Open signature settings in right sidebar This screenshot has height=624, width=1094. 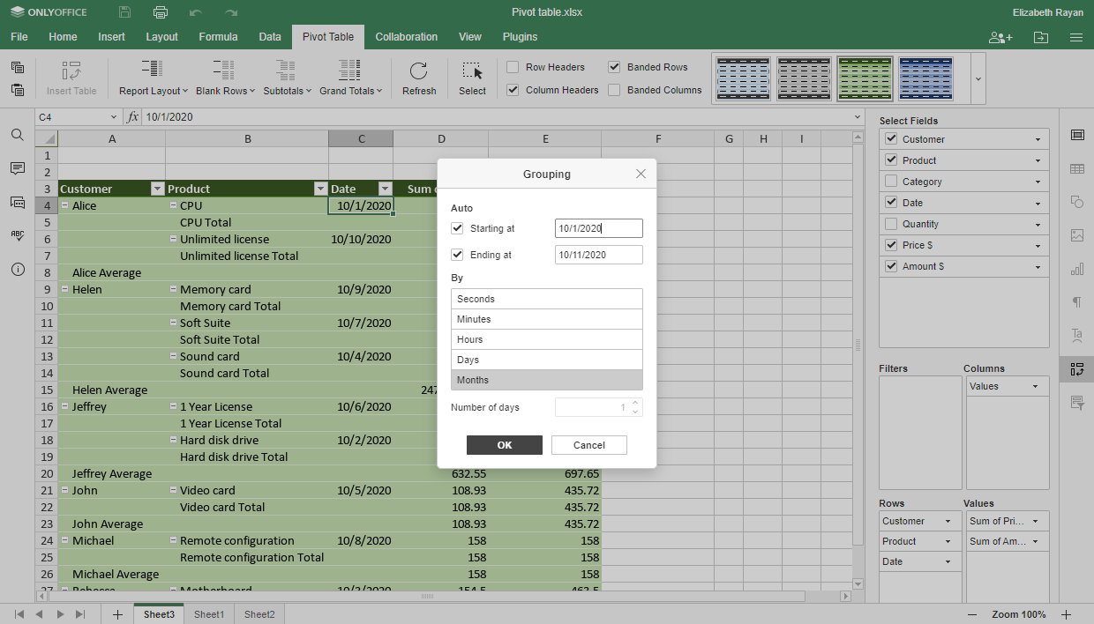(x=1077, y=403)
